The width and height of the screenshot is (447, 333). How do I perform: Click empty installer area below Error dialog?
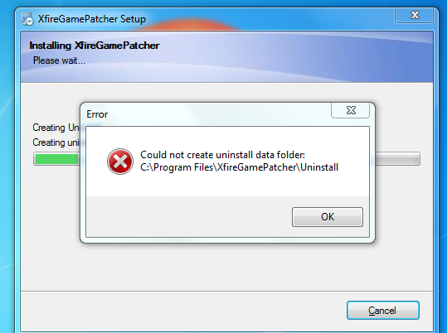click(226, 267)
